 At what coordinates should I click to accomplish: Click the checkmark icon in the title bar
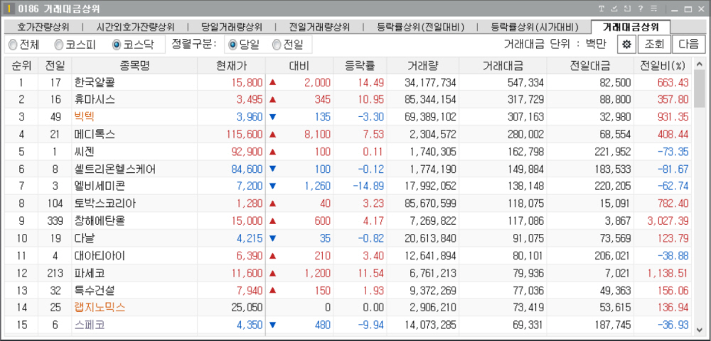click(614, 9)
